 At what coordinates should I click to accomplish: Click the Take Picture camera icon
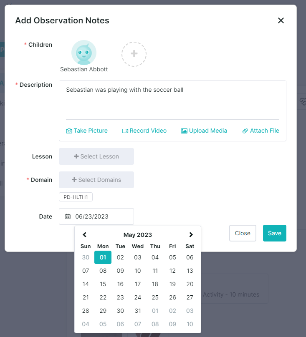coord(69,131)
